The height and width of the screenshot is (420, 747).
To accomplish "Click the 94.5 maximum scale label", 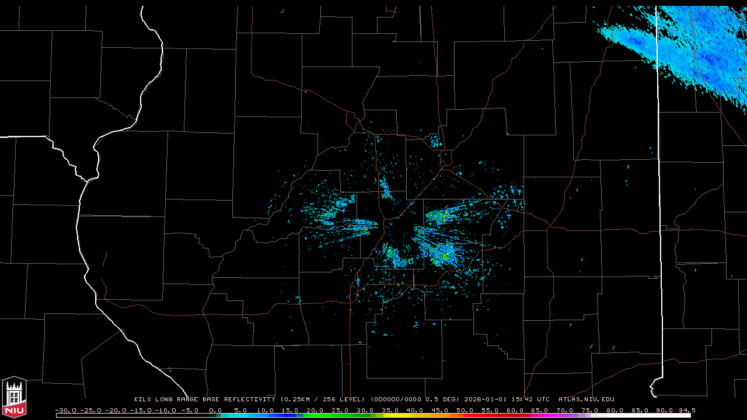I will click(686, 410).
